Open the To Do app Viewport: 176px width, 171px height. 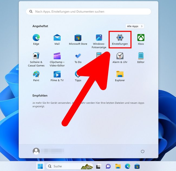[78, 58]
